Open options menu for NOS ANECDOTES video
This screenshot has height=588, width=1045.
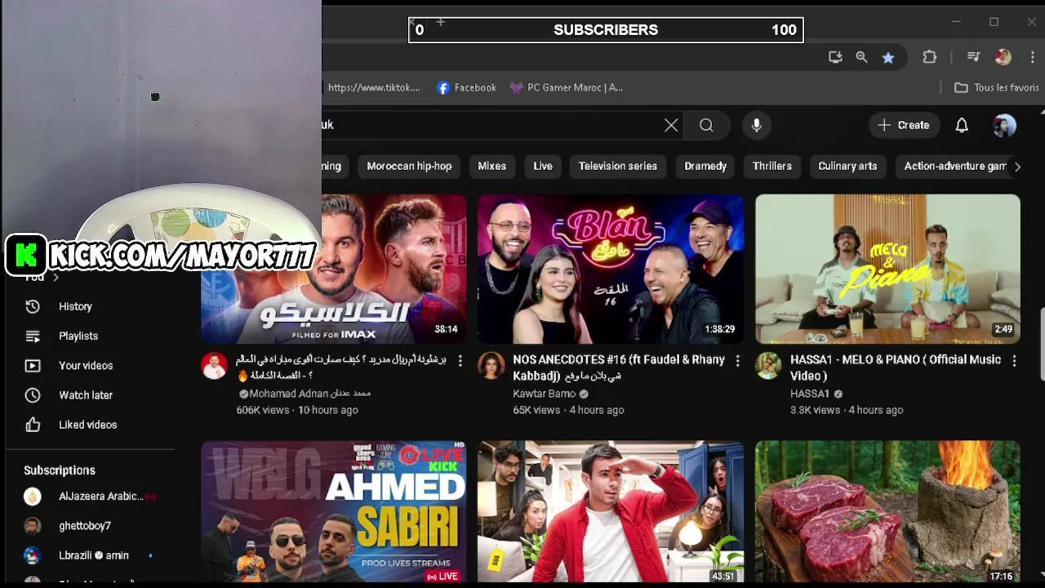pos(737,360)
